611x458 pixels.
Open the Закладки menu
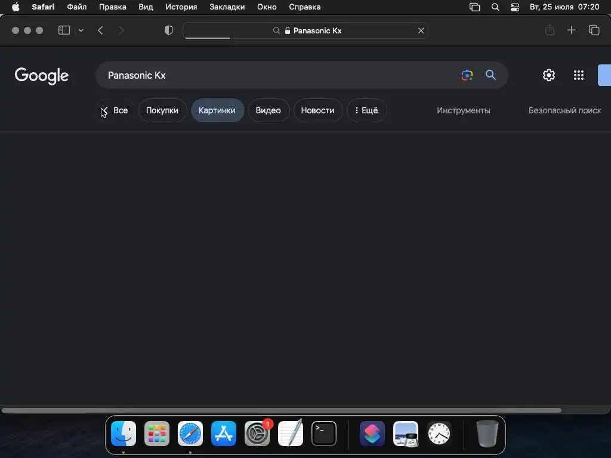[227, 7]
